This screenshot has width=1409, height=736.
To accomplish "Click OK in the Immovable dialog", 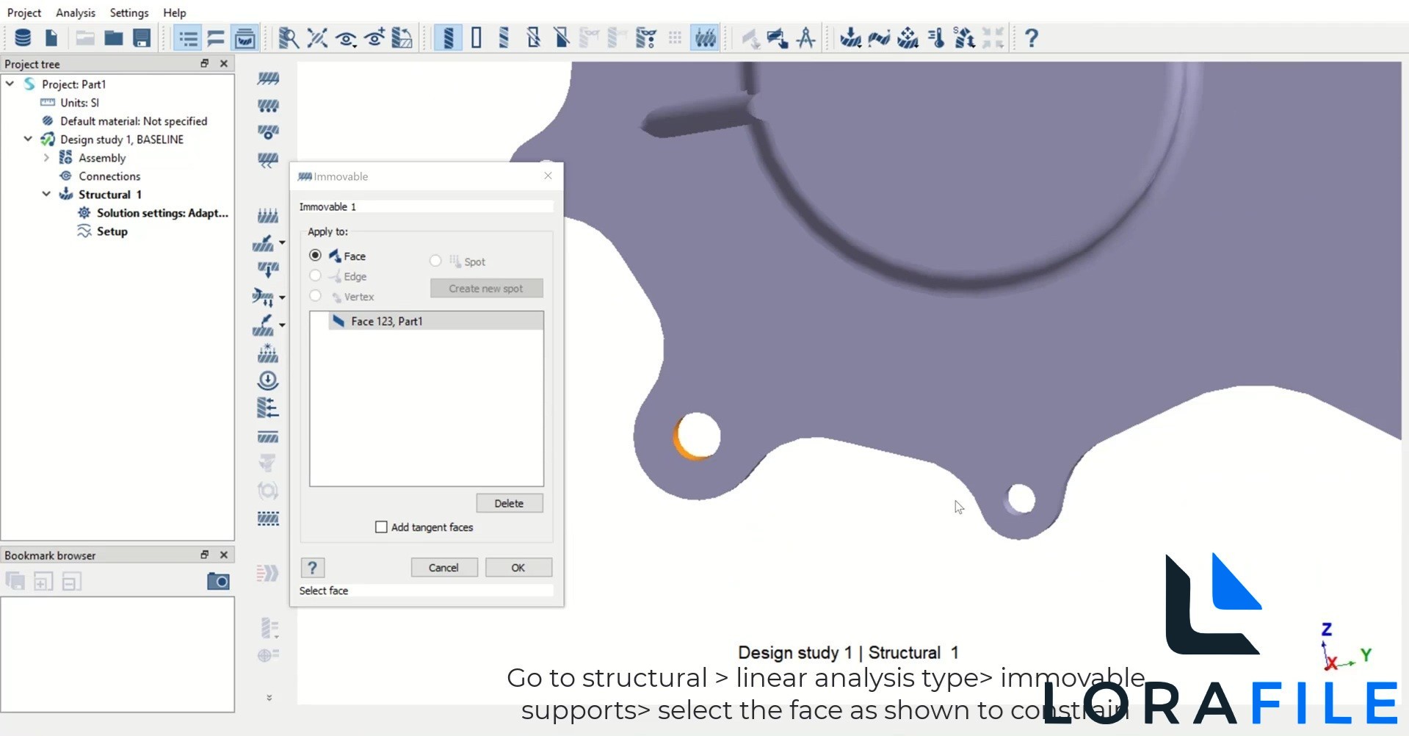I will (518, 568).
